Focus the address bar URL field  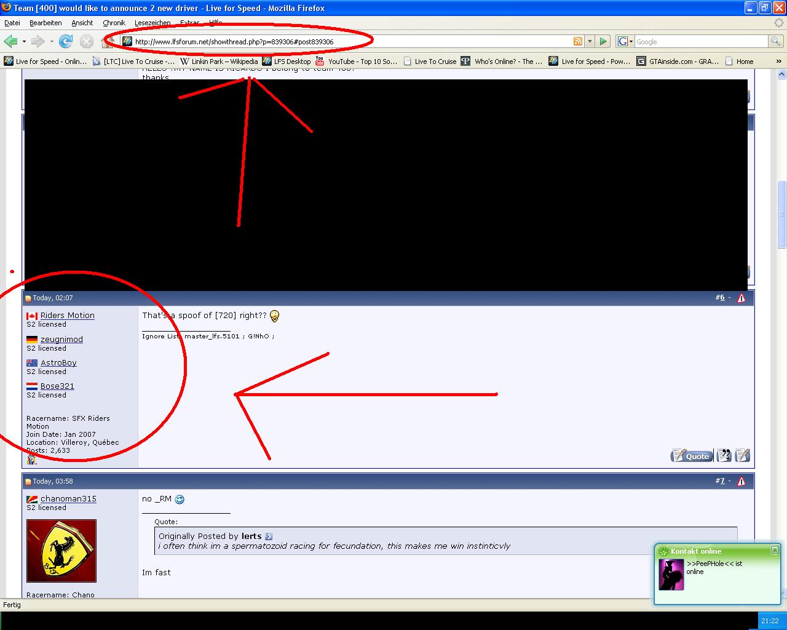[352, 42]
